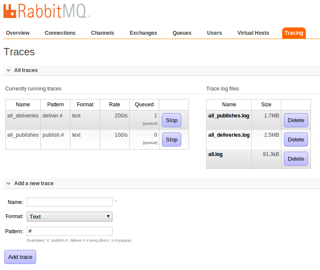Open the Format dropdown set to Text
This screenshot has width=320, height=270.
[70, 217]
